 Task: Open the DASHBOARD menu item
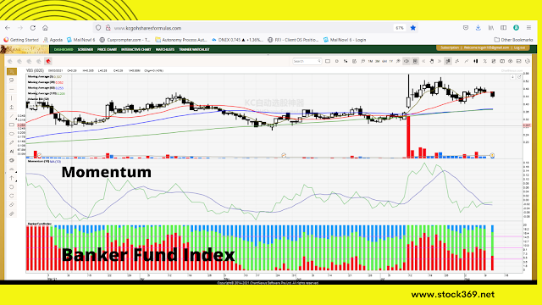64,49
